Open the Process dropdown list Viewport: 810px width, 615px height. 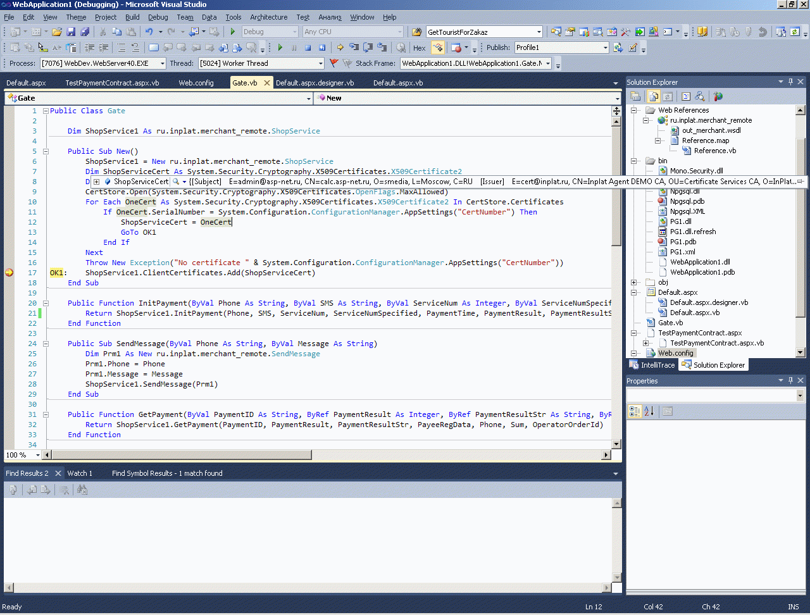[x=163, y=63]
